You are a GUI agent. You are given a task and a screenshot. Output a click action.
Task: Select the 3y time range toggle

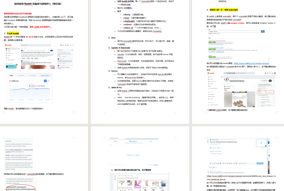(x=49, y=81)
